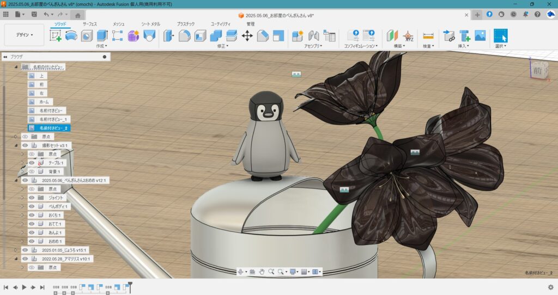Click the Create Sketch tool icon
Image resolution: width=558 pixels, height=295 pixels.
56,36
